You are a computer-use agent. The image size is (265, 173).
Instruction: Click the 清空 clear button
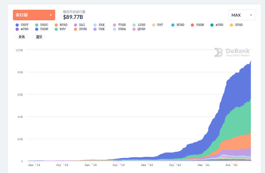click(39, 37)
